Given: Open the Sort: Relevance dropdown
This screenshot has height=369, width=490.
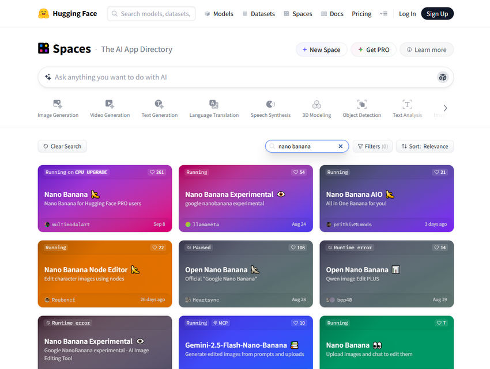Looking at the screenshot, I should click(x=425, y=146).
